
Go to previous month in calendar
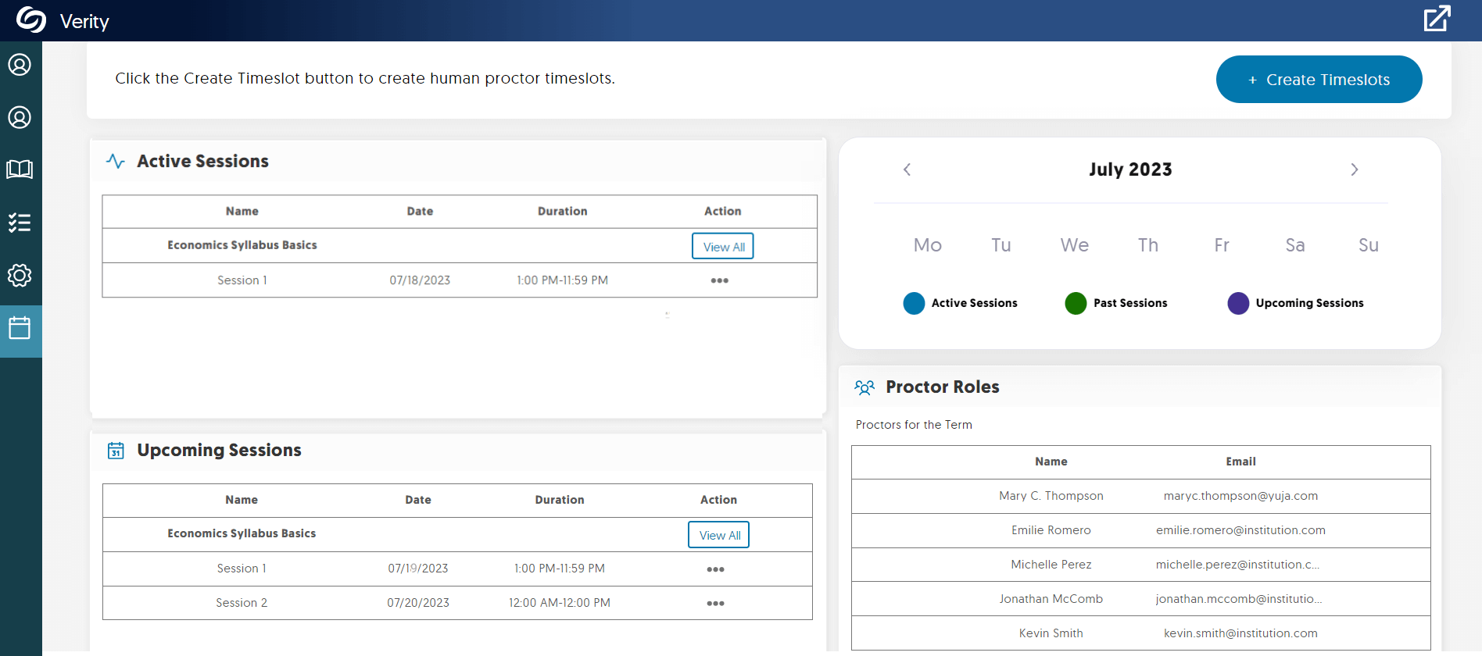pyautogui.click(x=907, y=169)
